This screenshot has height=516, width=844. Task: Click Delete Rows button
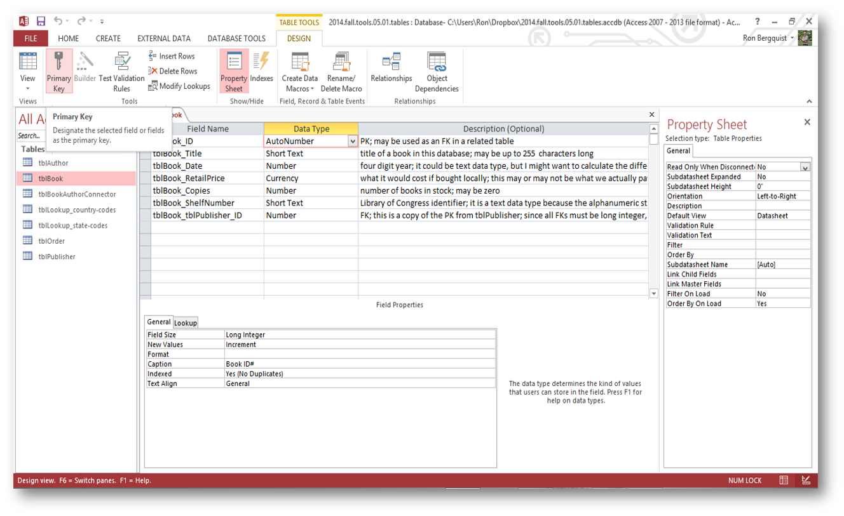pos(173,71)
